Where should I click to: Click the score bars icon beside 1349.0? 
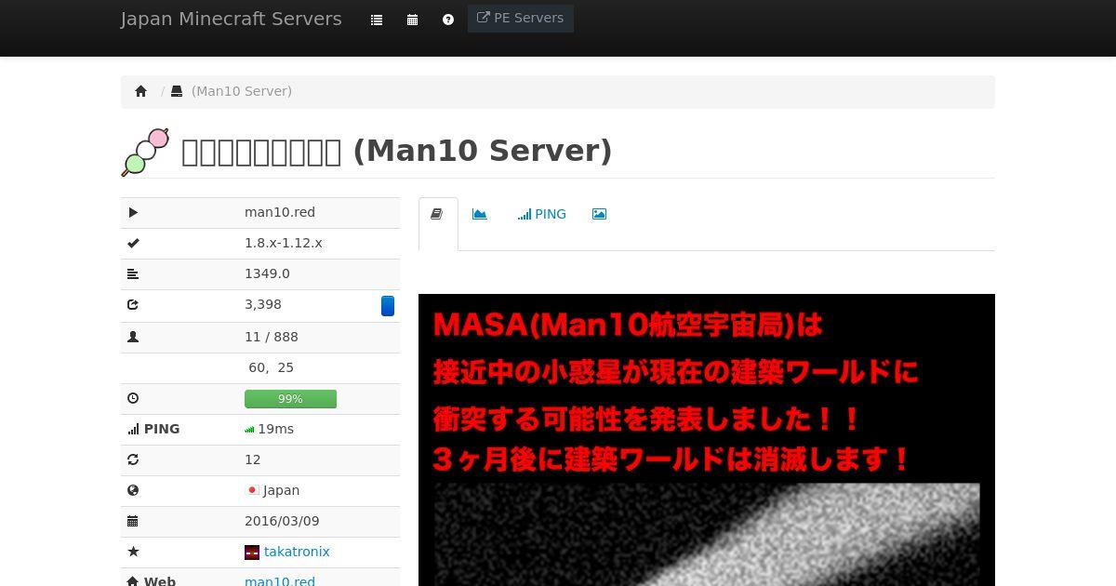click(x=133, y=274)
